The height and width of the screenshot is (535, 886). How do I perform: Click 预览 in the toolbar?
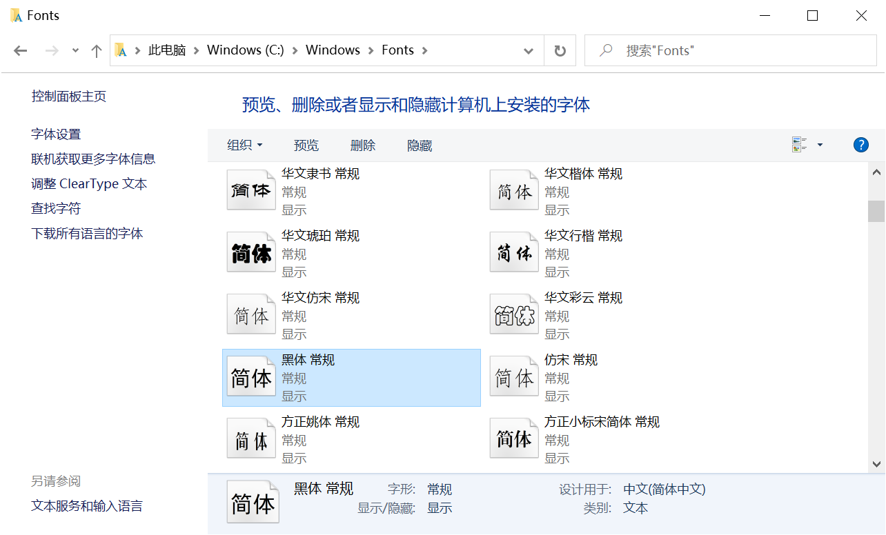tap(306, 145)
